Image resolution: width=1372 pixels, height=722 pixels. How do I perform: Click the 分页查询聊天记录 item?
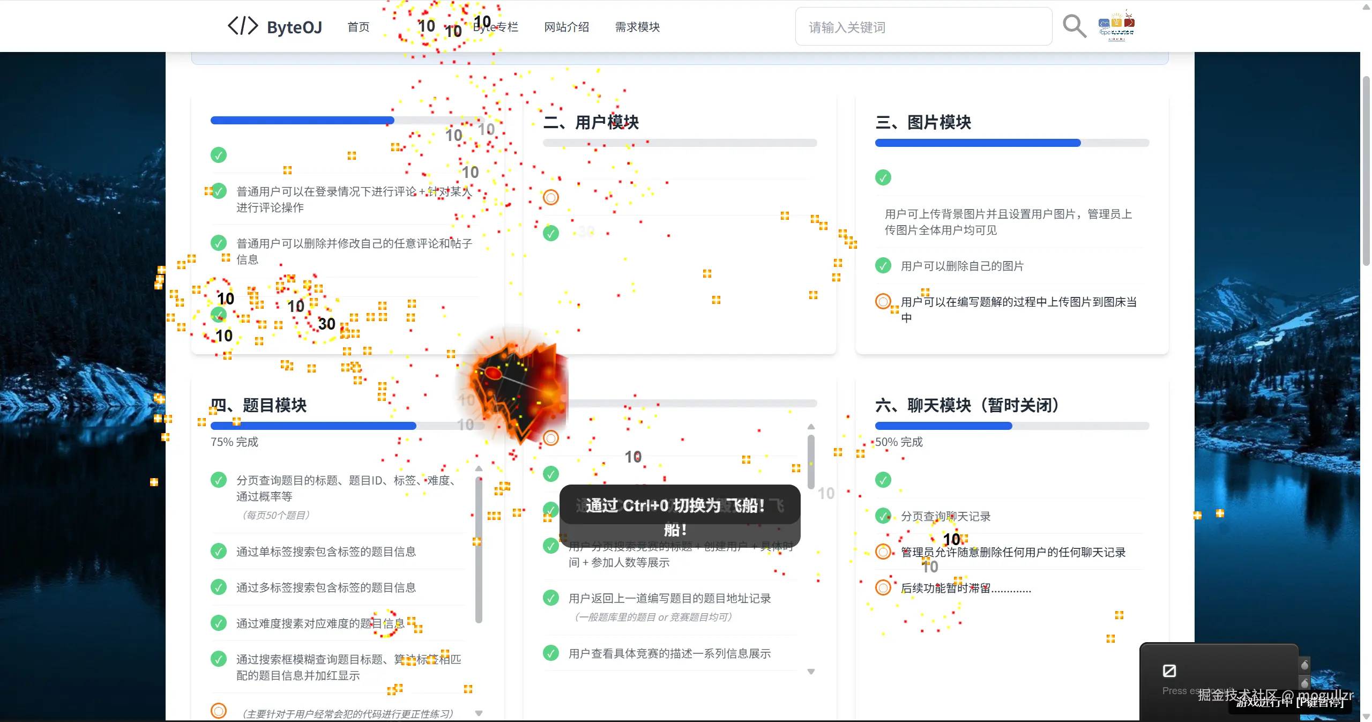click(945, 516)
